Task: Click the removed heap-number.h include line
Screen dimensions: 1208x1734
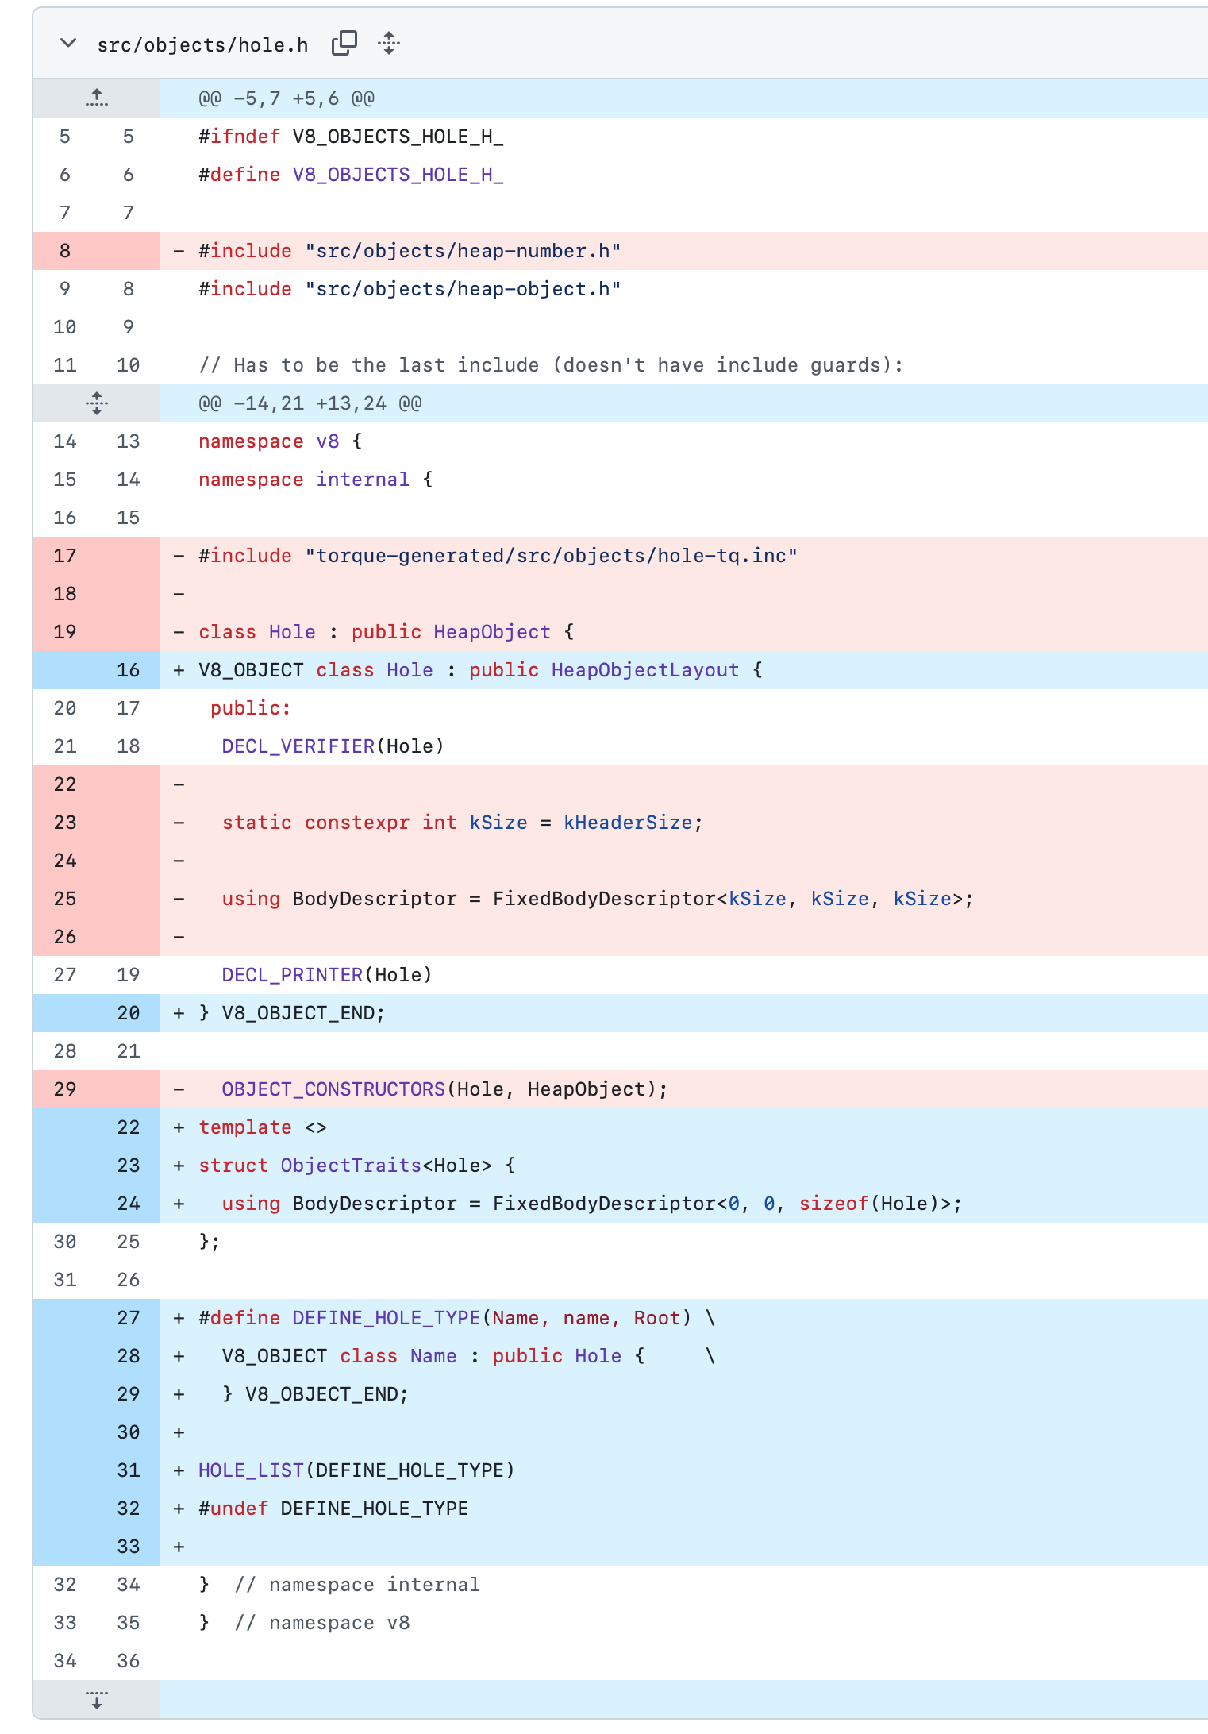Action: (410, 251)
